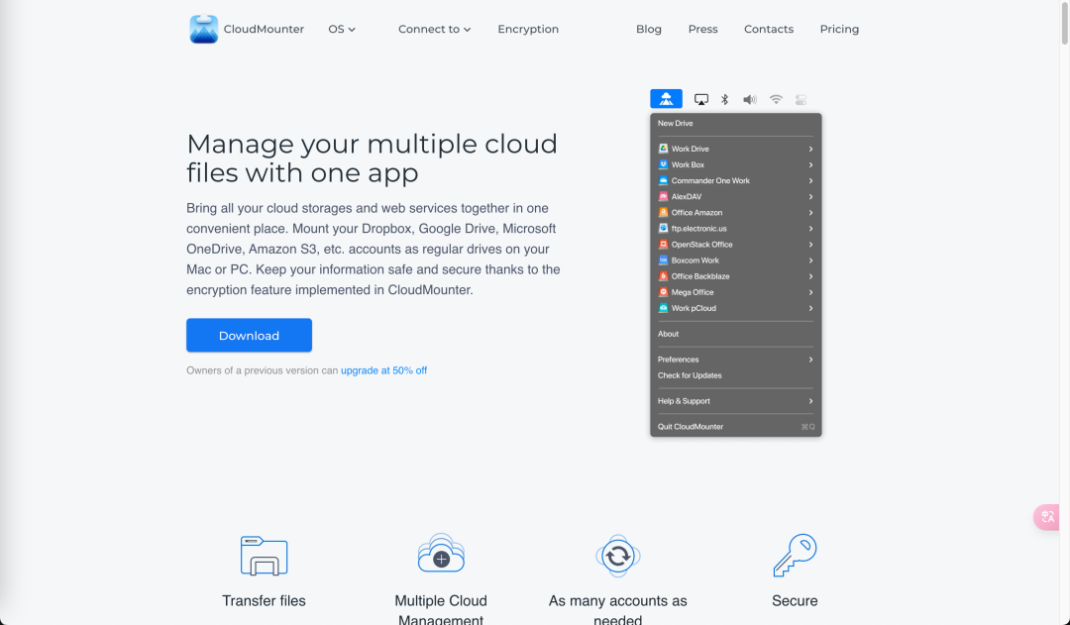Click the Dropbox icon next to Work Box
1070x625 pixels.
tap(664, 164)
